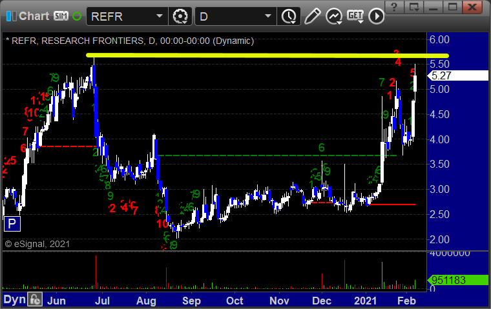The image size is (491, 309).
Task: Click the 2.00 price axis label
Action: 439,239
